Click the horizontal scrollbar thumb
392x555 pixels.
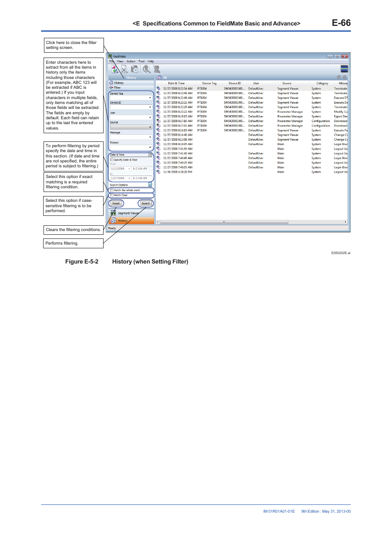point(224,222)
